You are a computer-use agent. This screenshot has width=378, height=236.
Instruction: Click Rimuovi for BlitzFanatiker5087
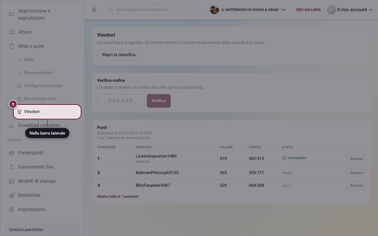[356, 185]
